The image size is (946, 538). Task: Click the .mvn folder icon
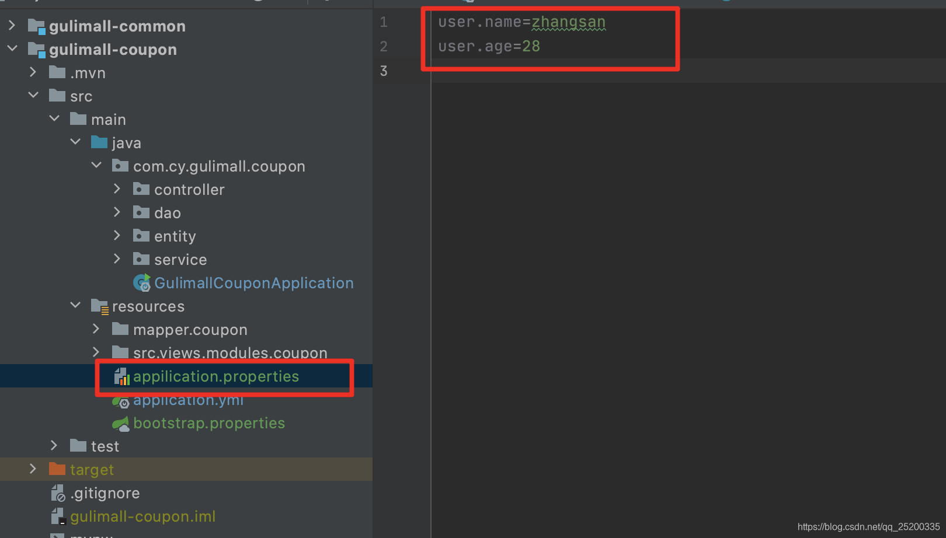click(57, 72)
